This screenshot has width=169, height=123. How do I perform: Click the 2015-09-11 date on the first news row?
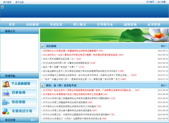pyautogui.click(x=163, y=51)
